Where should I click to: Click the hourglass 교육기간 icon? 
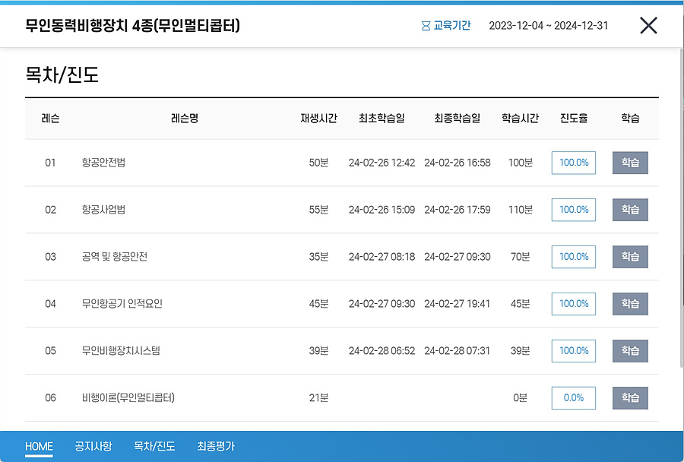coord(426,26)
